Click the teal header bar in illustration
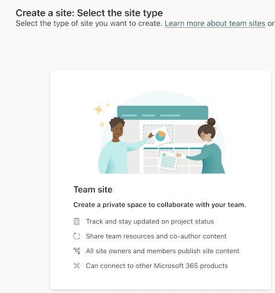275x293 pixels. (x=162, y=113)
